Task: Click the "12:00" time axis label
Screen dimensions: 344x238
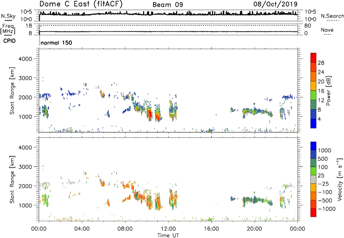Action: pyautogui.click(x=168, y=229)
